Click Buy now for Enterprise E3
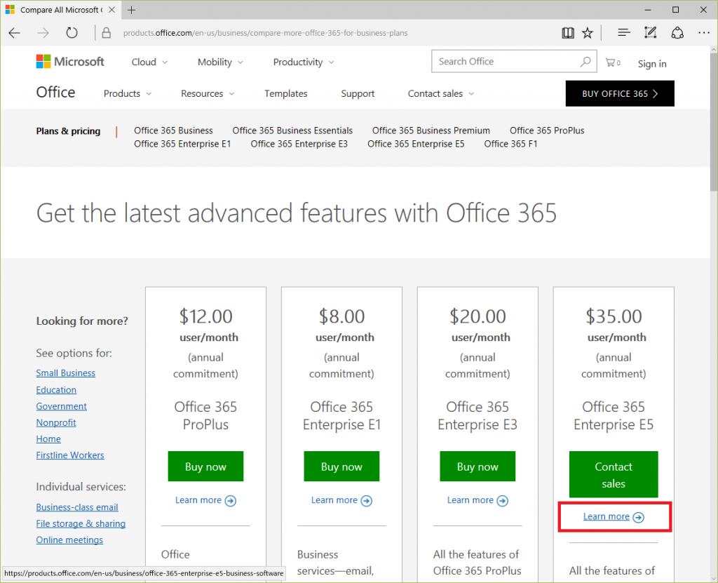Viewport: 718px width, 583px height. [x=477, y=467]
